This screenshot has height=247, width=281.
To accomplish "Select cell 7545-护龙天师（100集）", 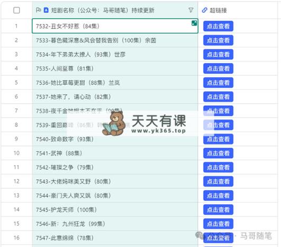I will pos(115,210).
